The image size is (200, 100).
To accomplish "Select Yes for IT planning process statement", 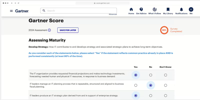I will click(136, 85).
